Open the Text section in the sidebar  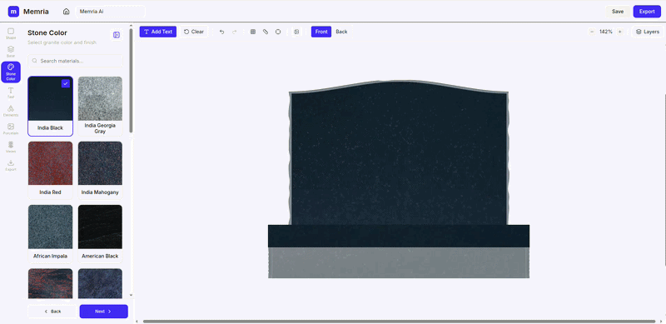[x=11, y=92]
